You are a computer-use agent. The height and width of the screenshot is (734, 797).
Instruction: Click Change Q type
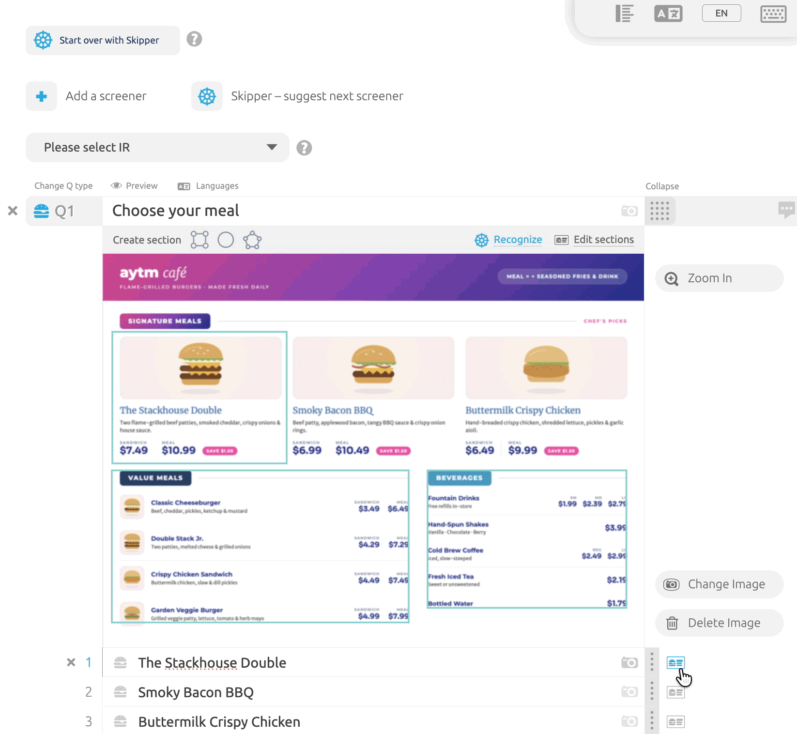[63, 186]
